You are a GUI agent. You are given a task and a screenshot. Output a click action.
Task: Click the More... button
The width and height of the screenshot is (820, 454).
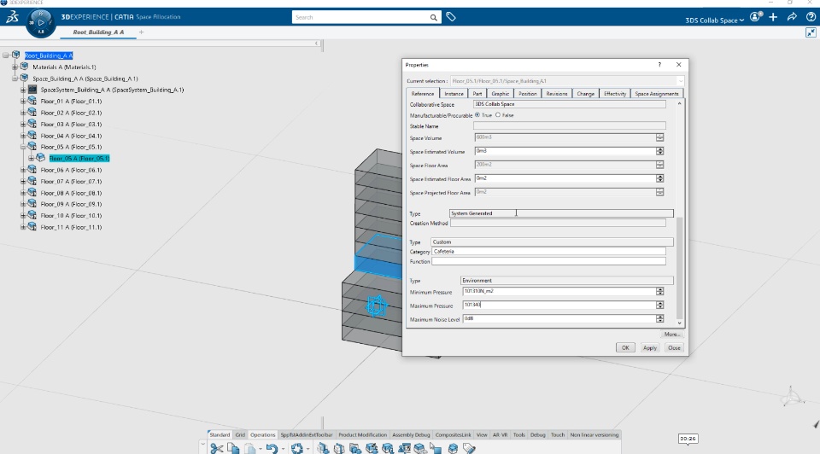tap(672, 334)
